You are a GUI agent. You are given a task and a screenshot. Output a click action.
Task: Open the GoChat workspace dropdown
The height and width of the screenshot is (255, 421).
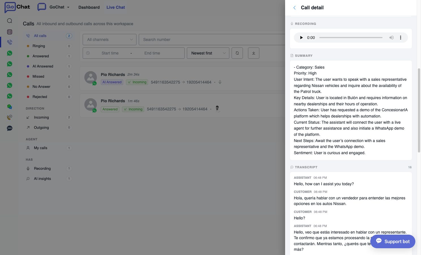click(x=54, y=7)
